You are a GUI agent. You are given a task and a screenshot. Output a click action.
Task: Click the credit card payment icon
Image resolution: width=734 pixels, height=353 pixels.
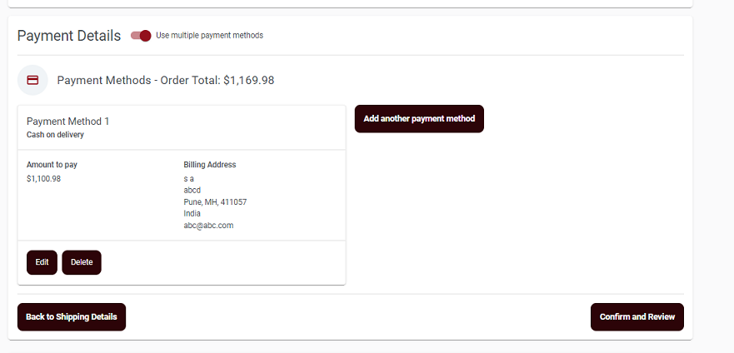point(32,80)
